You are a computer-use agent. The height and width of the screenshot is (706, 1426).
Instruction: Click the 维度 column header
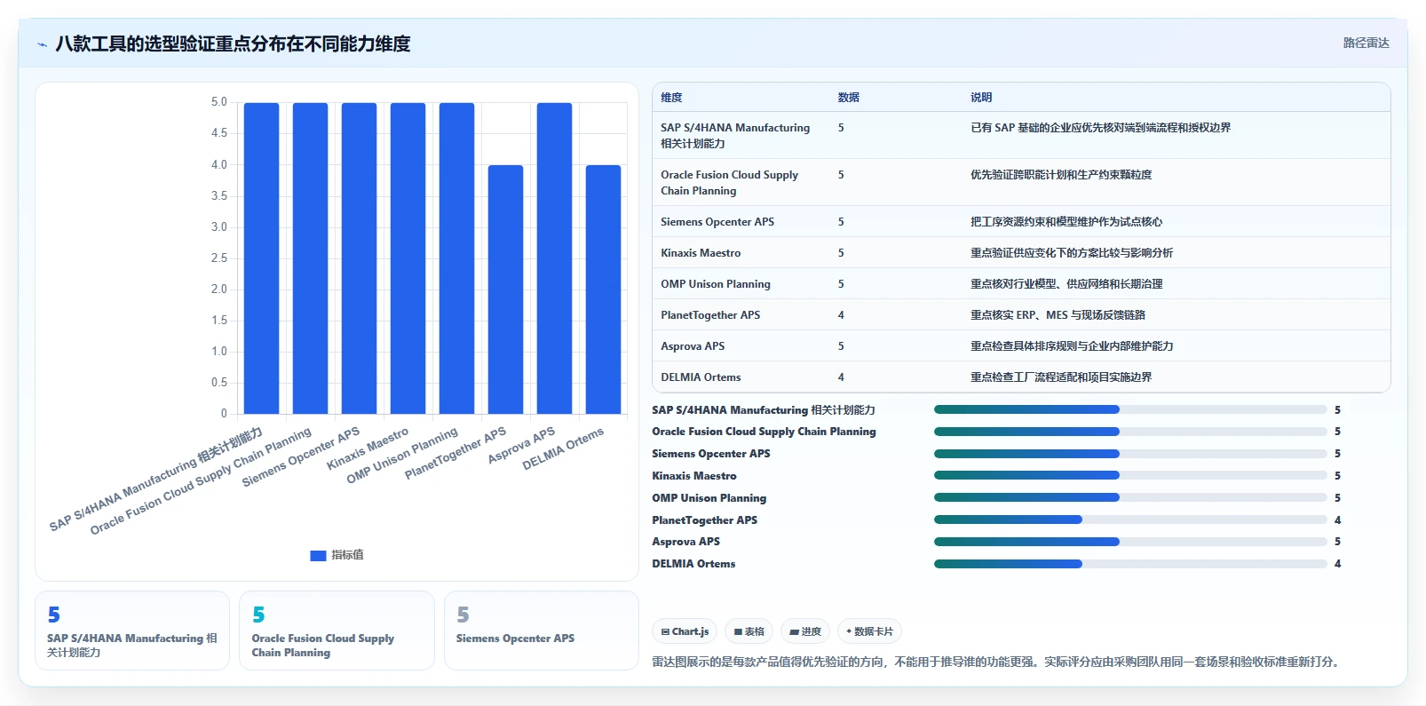click(x=671, y=98)
